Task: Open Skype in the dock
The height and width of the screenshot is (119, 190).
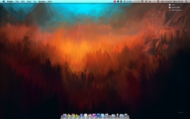Action: pos(103,115)
